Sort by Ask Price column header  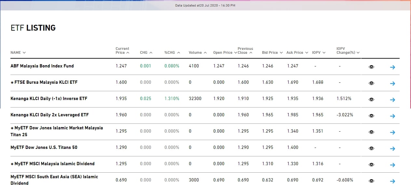pyautogui.click(x=297, y=52)
